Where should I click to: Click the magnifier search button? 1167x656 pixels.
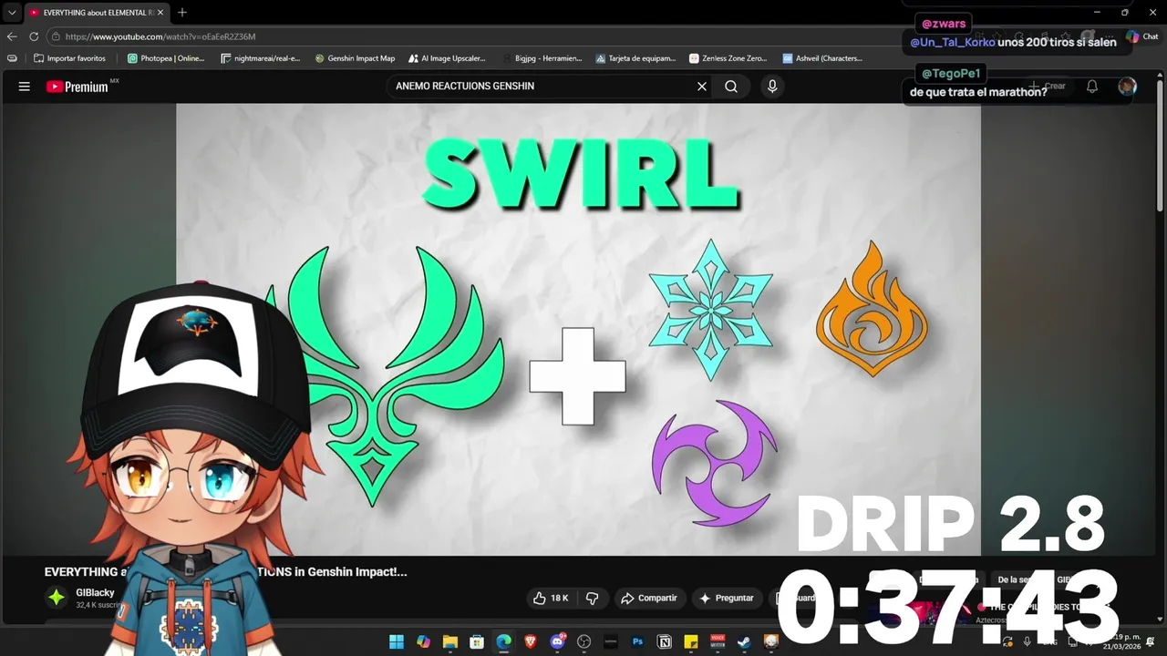[x=731, y=87]
